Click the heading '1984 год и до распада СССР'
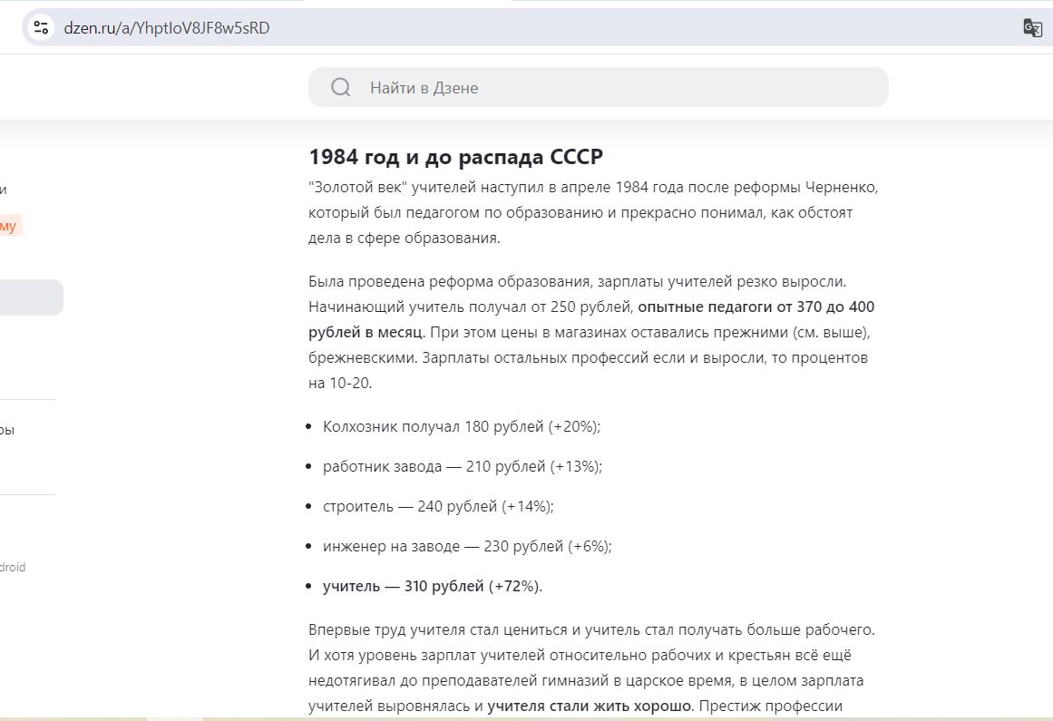This screenshot has height=721, width=1053. click(455, 156)
